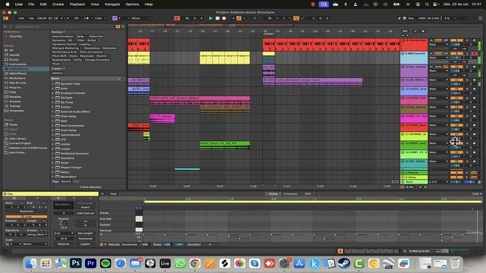Open the clip Scale Minor dropdown
Screen dimensions: 486x273
[x=36, y=244]
